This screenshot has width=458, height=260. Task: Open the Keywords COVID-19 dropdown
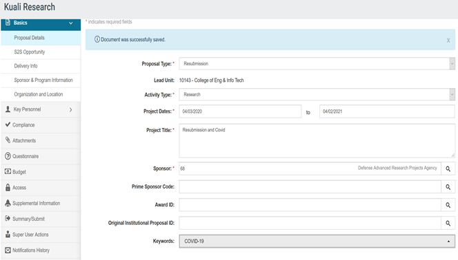point(317,241)
